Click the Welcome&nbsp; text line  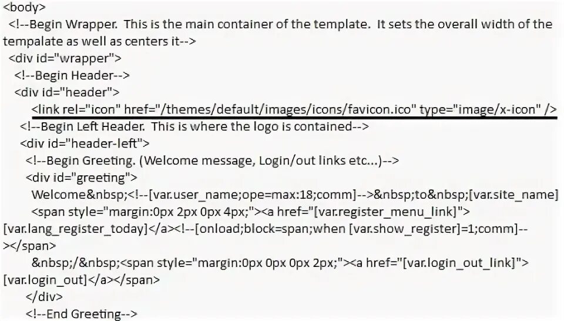pyautogui.click(x=295, y=195)
